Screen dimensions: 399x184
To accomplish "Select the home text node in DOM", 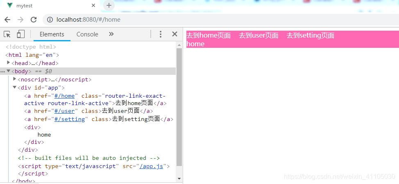I will 44,135.
